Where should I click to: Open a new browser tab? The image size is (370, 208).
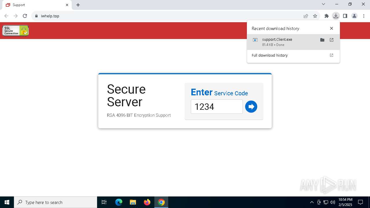coord(78,5)
